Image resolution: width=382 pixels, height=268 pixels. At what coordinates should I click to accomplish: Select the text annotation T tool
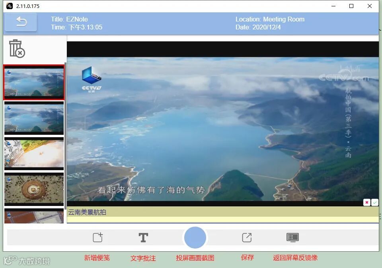[x=143, y=237]
